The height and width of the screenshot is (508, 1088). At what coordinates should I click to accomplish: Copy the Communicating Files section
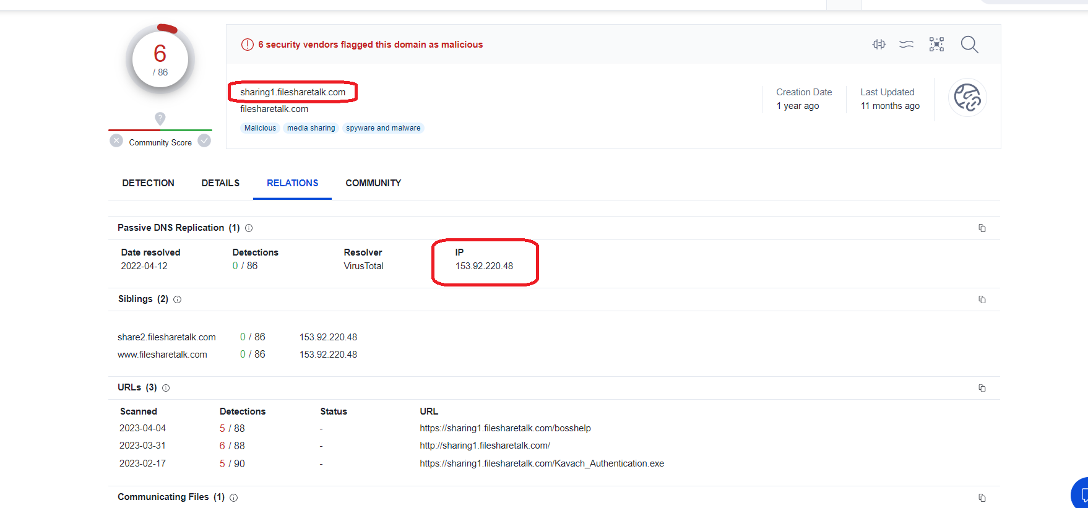[982, 497]
